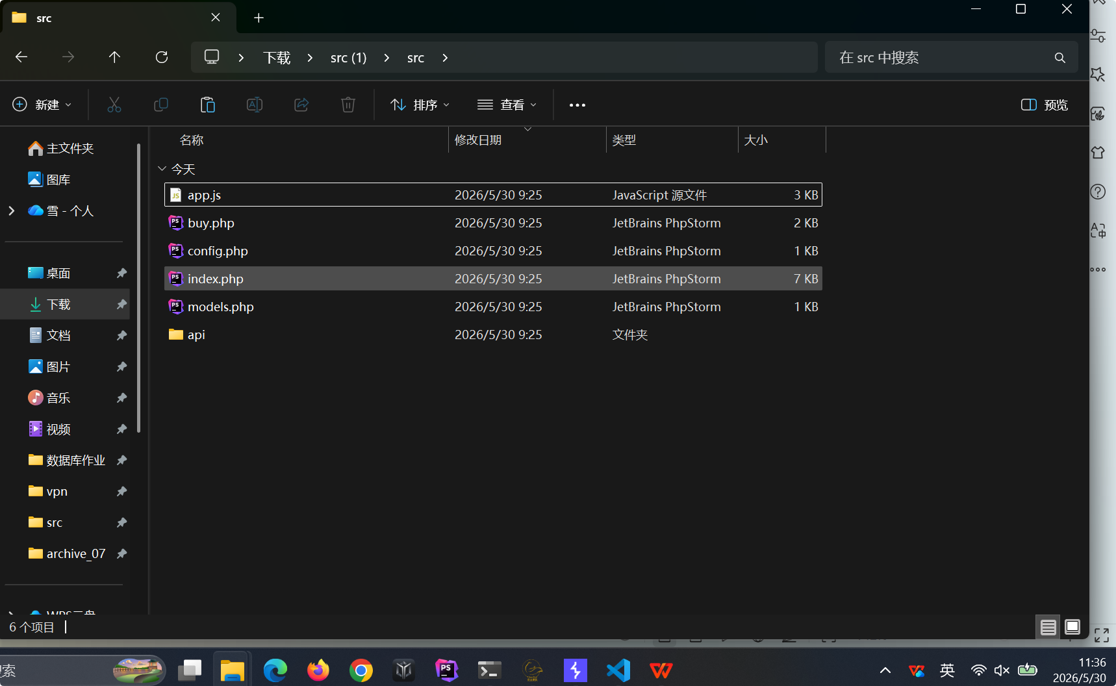Open WPS Office from taskbar

661,670
